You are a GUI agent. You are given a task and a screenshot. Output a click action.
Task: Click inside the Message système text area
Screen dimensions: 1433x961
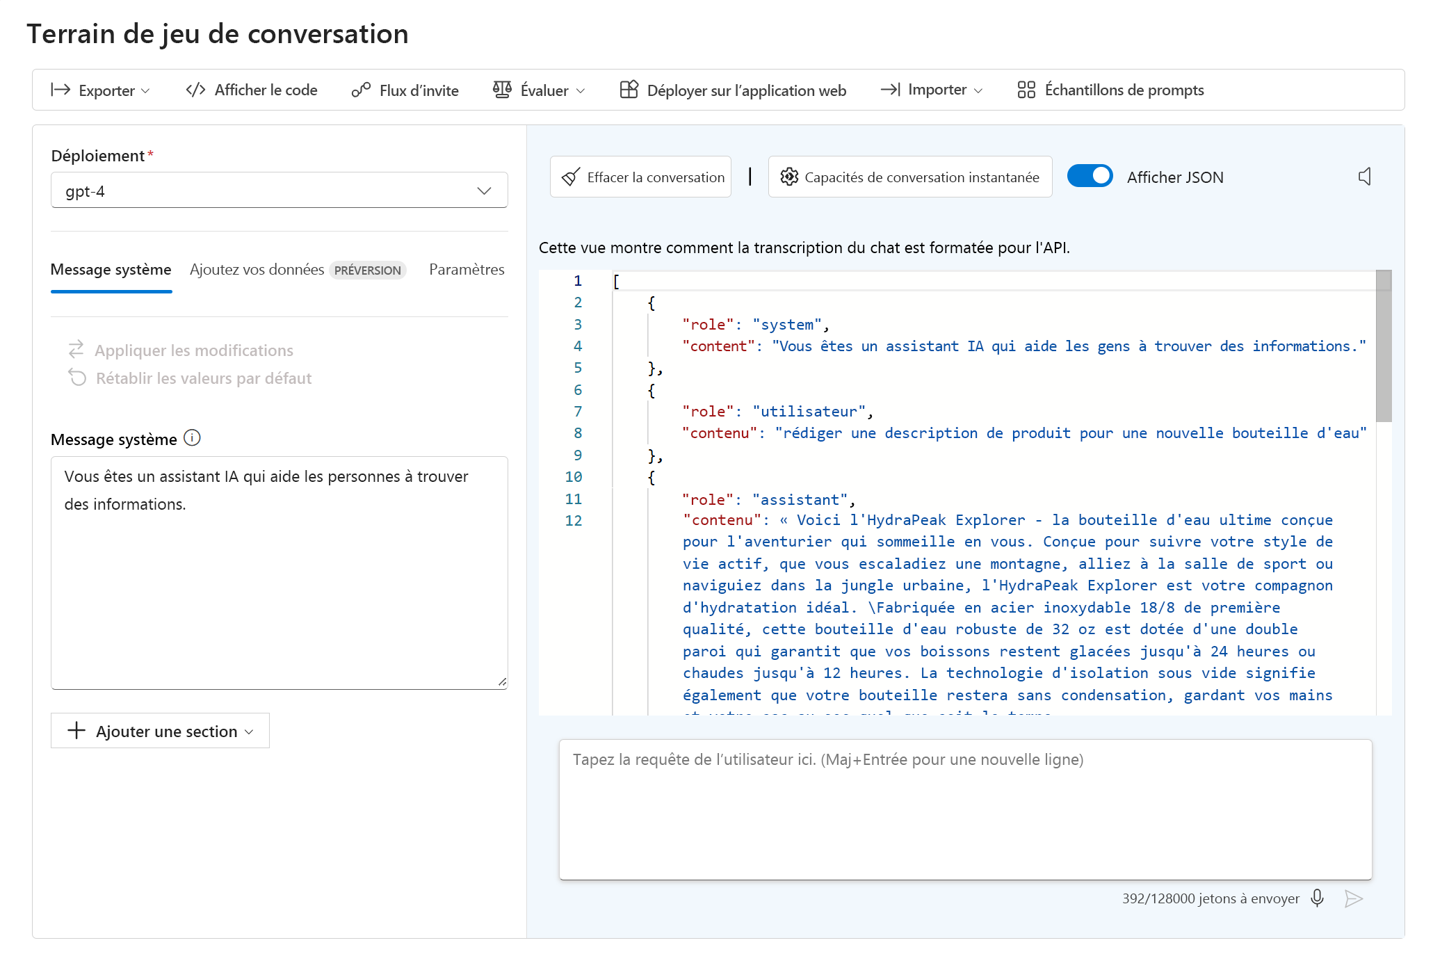(x=280, y=573)
